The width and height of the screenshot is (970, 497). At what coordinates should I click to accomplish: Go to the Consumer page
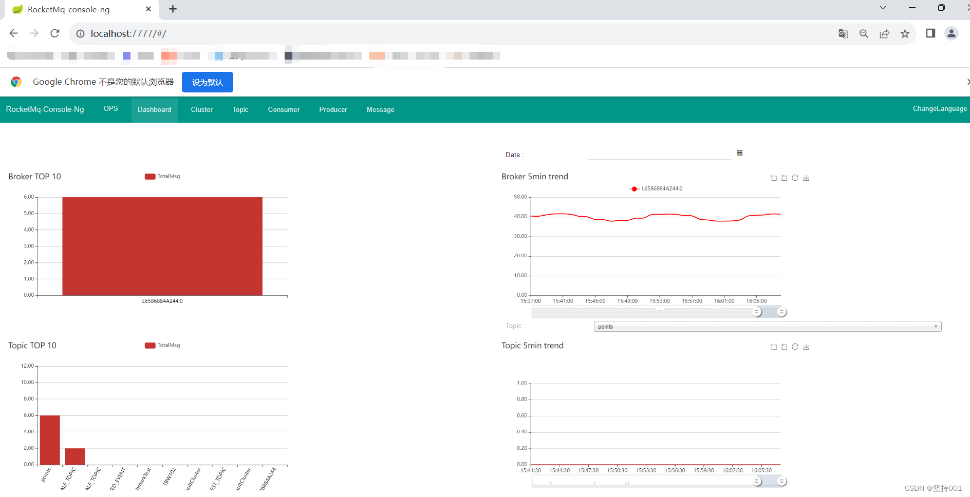pos(284,109)
